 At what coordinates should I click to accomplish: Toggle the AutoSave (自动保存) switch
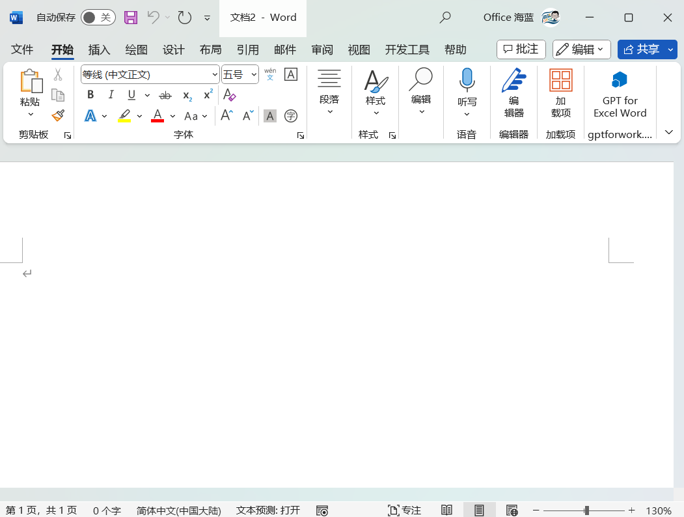pyautogui.click(x=98, y=18)
